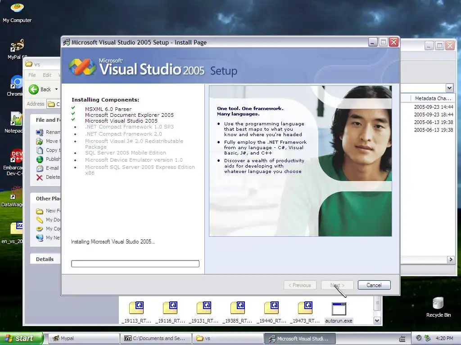
Task: Click horizontal scrollbar right arrow in background window
Action: 450,259
